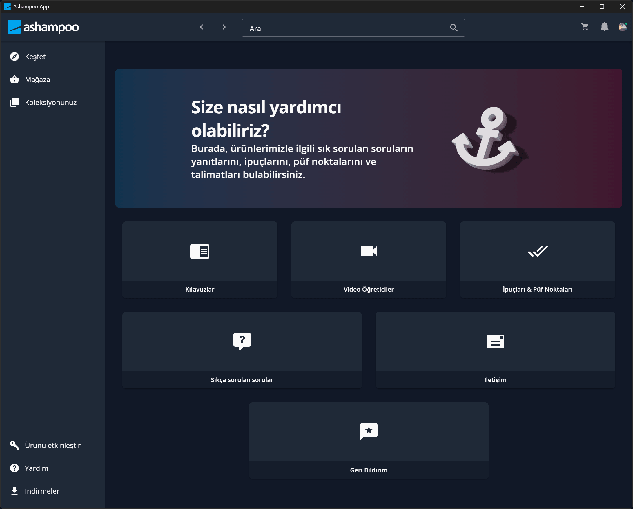Open the Geri Bildirim card
This screenshot has height=509, width=633.
(x=369, y=440)
